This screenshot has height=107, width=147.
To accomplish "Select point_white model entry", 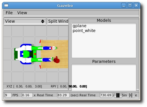I will click(84, 31).
